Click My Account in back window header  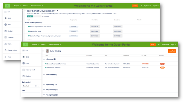coord(147,6)
